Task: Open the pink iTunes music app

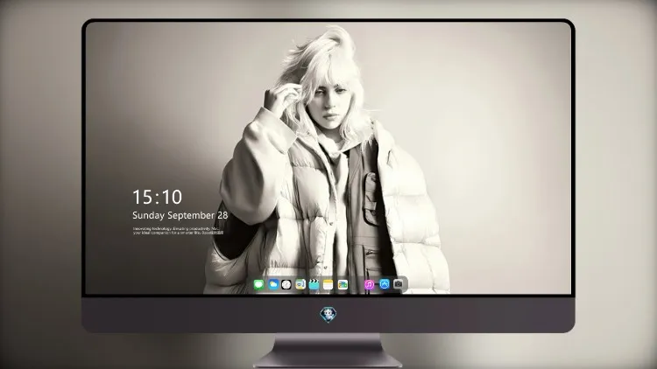Action: (x=369, y=284)
